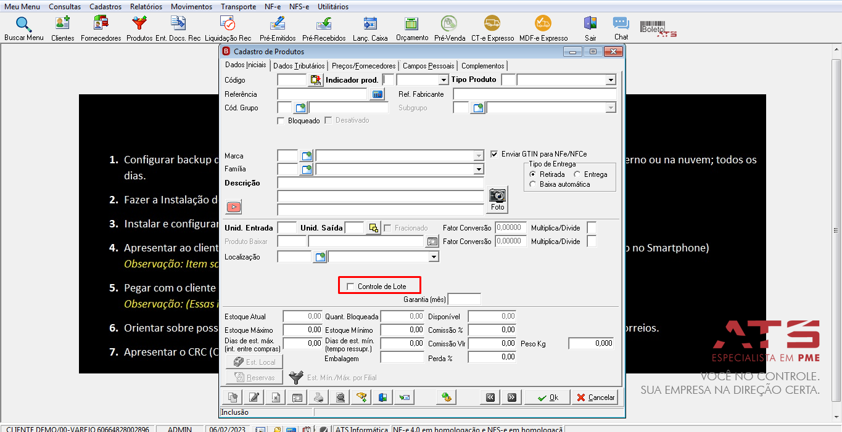Expand the Tipo Produto dropdown
The width and height of the screenshot is (842, 432).
tap(611, 80)
